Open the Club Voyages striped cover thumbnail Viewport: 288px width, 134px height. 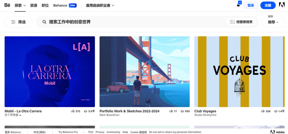click(240, 72)
